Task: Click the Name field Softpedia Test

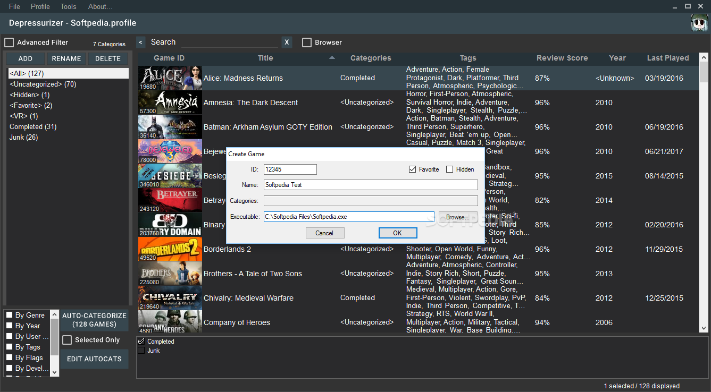Action: point(371,185)
